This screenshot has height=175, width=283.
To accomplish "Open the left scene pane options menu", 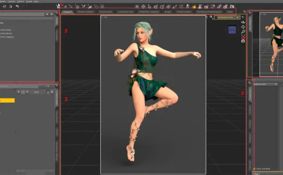I will [x=57, y=13].
